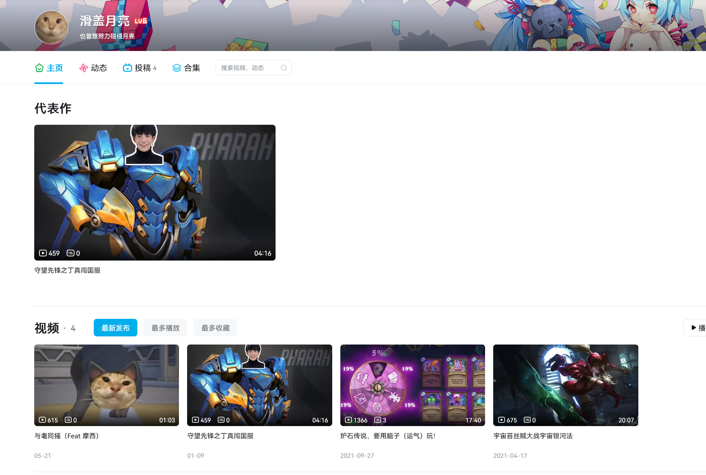The height and width of the screenshot is (475, 706).
Task: Switch to the 合集 collections tab
Action: (186, 68)
